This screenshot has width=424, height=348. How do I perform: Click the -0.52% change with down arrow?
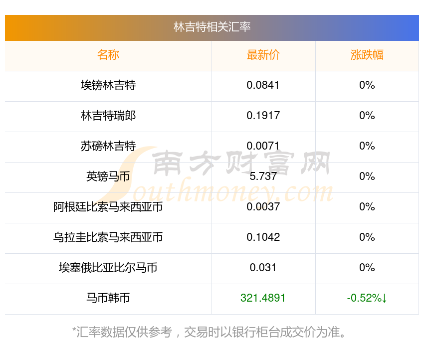pyautogui.click(x=367, y=298)
